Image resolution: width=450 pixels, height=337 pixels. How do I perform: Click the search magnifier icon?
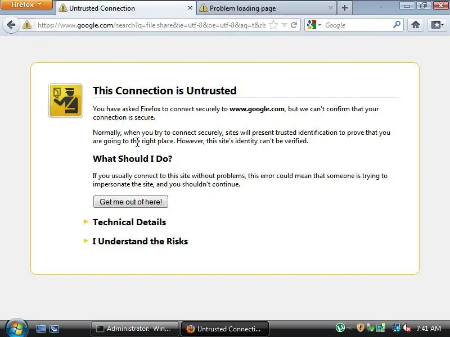click(x=397, y=25)
